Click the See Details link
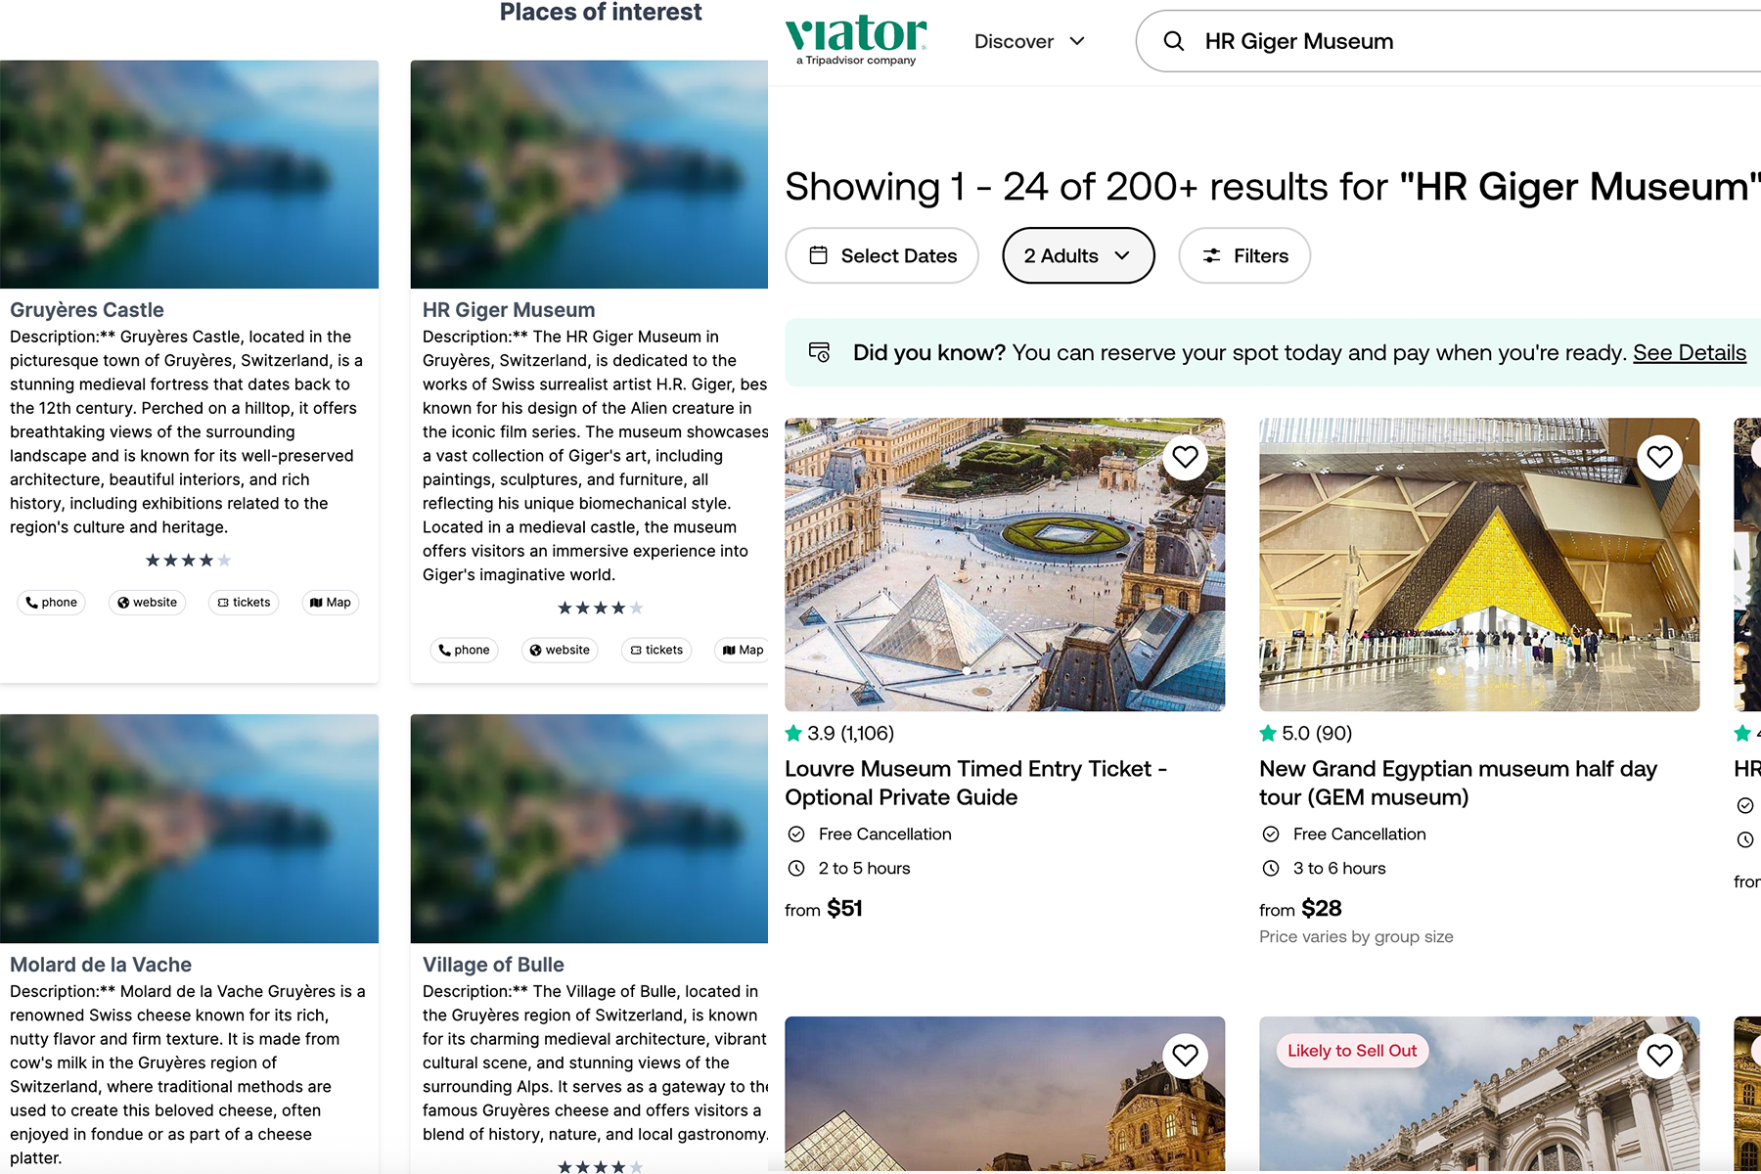The height and width of the screenshot is (1174, 1761). click(x=1689, y=352)
